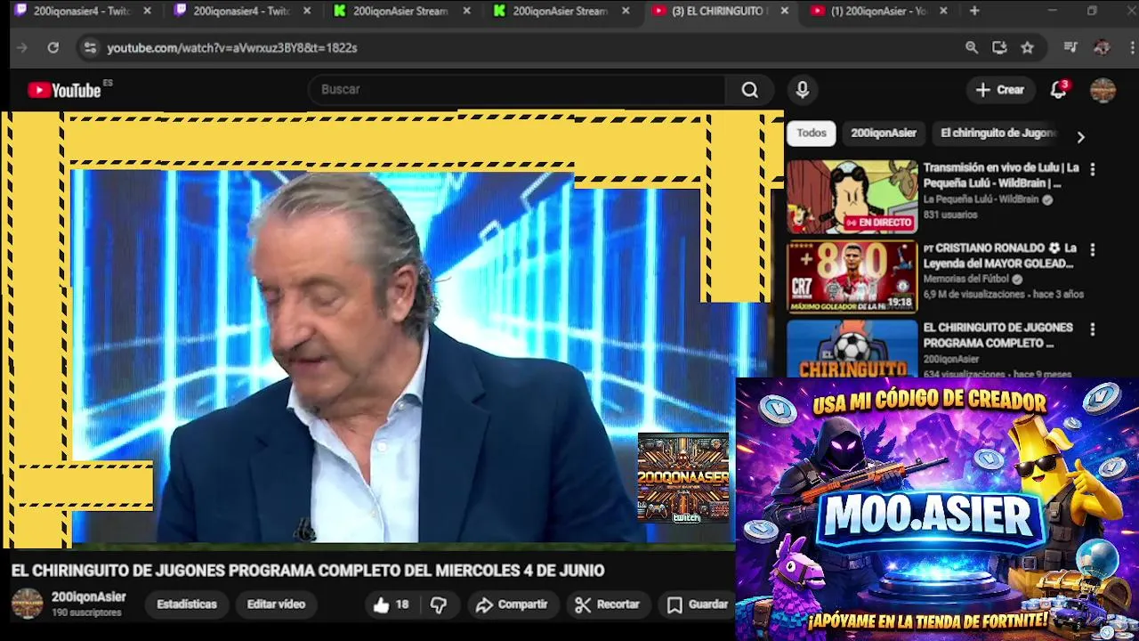Reload the page with the refresh icon
The width and height of the screenshot is (1139, 641).
click(x=53, y=48)
